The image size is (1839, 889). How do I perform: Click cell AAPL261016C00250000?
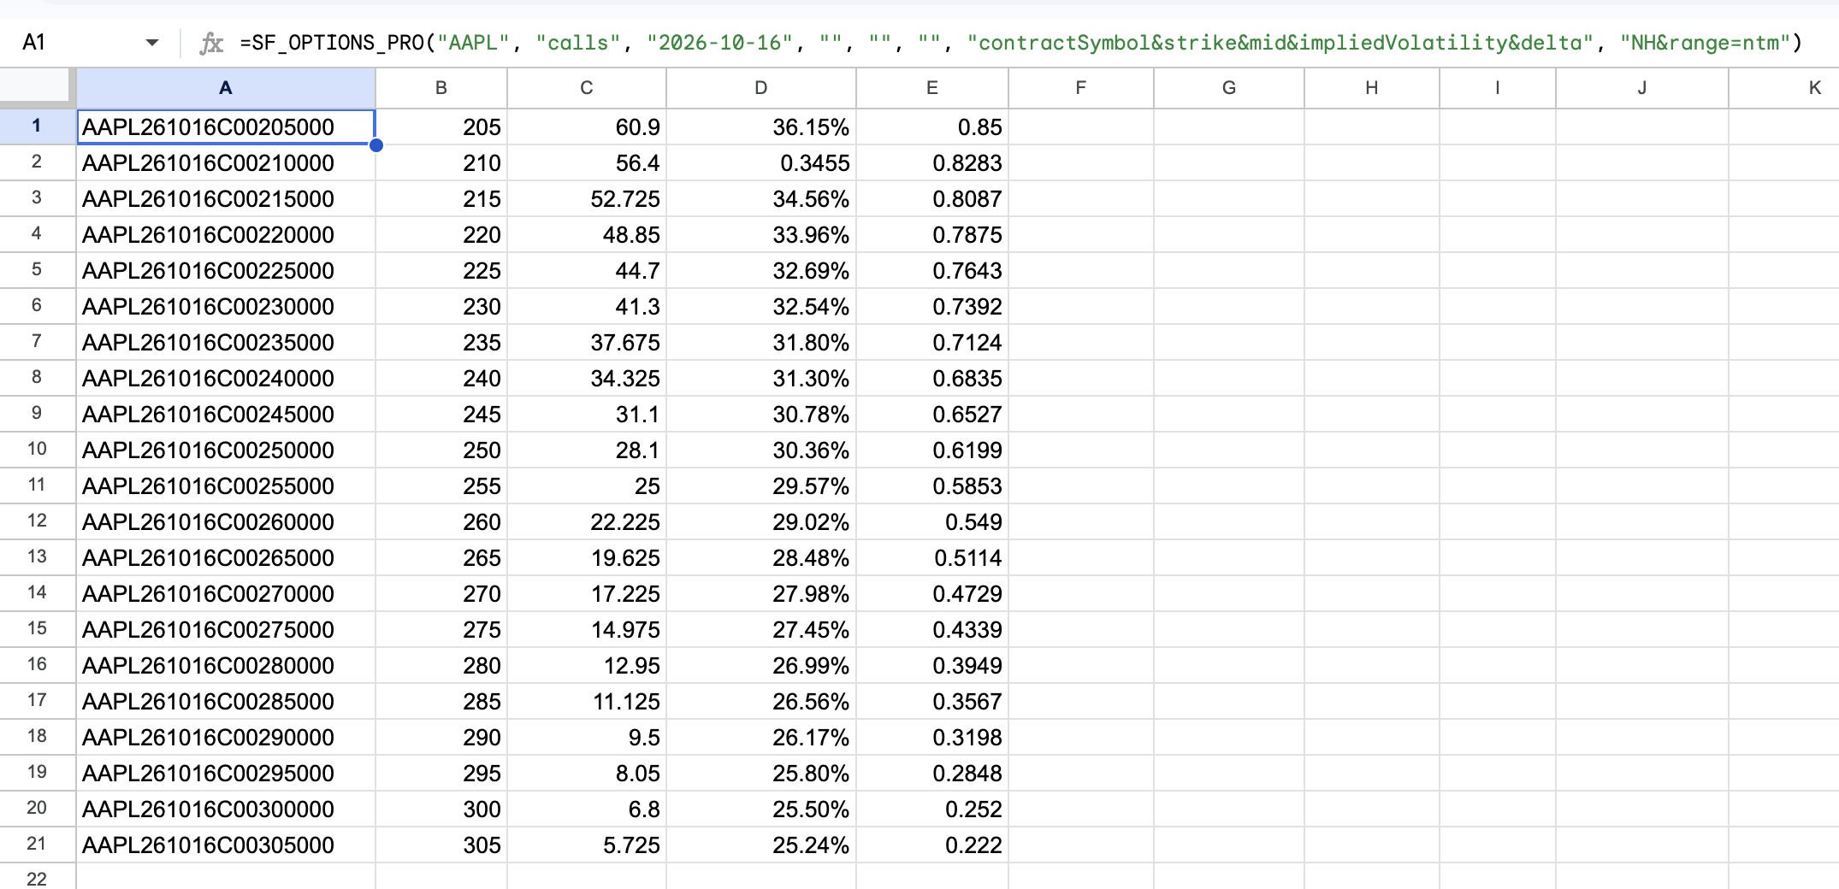coord(226,450)
